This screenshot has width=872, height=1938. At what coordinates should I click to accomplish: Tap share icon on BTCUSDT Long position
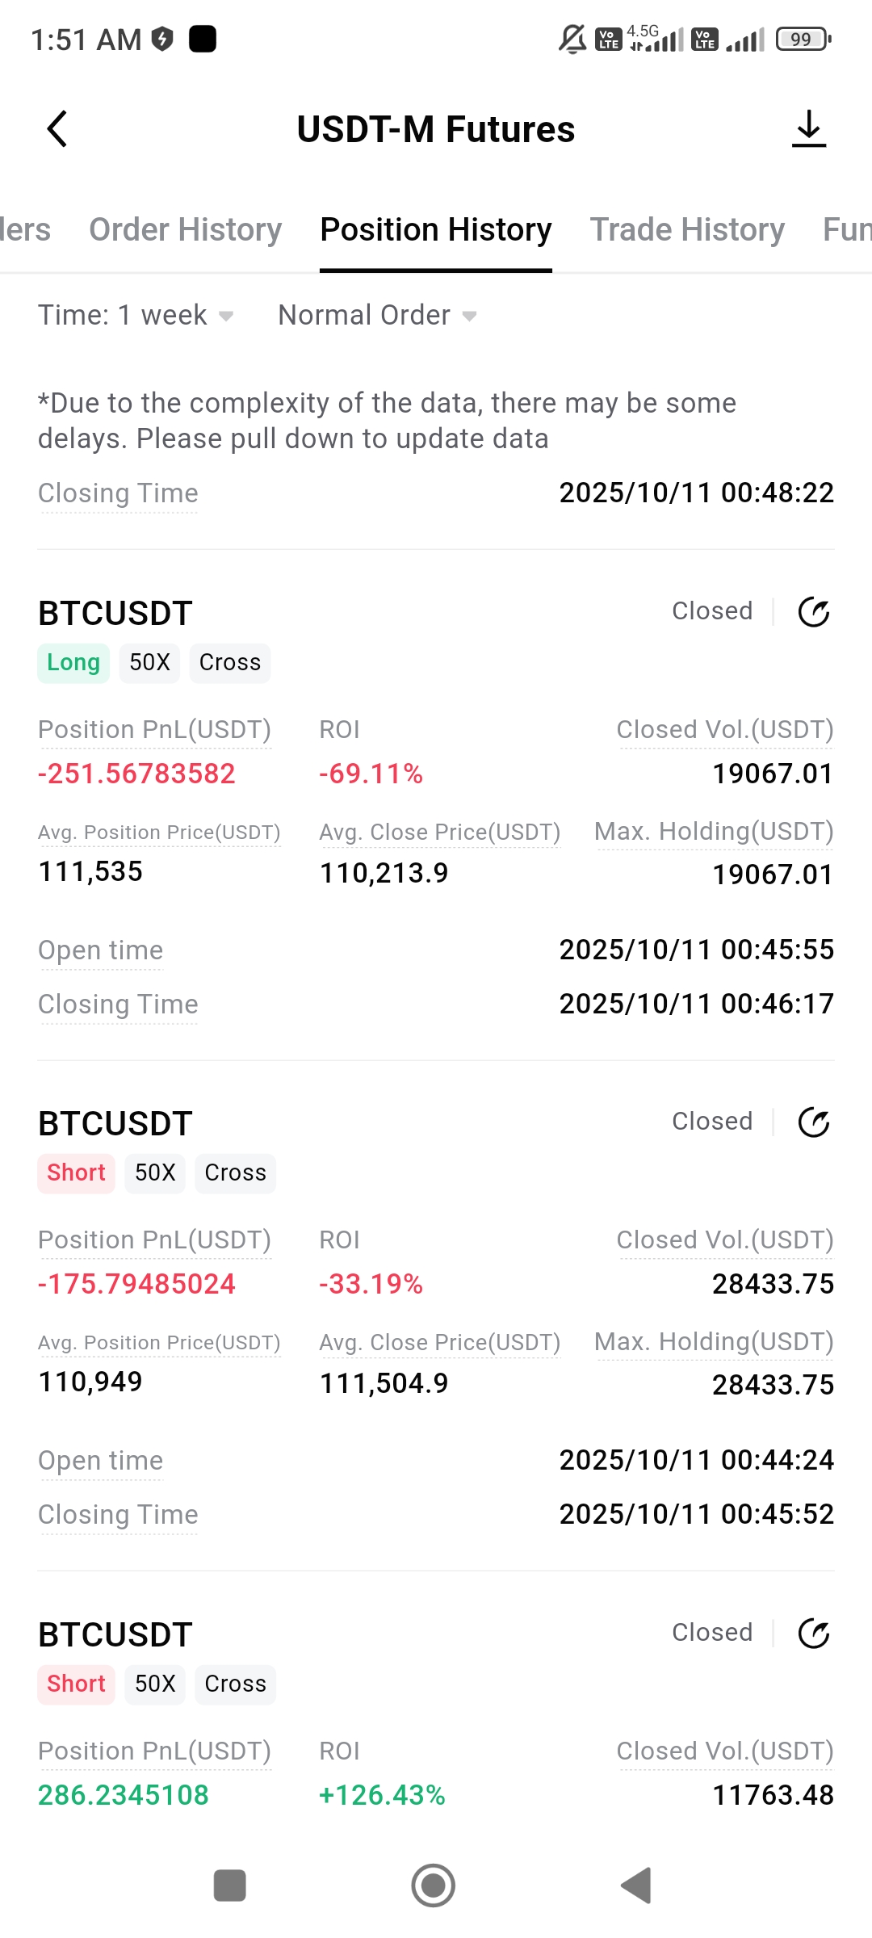coord(814,612)
